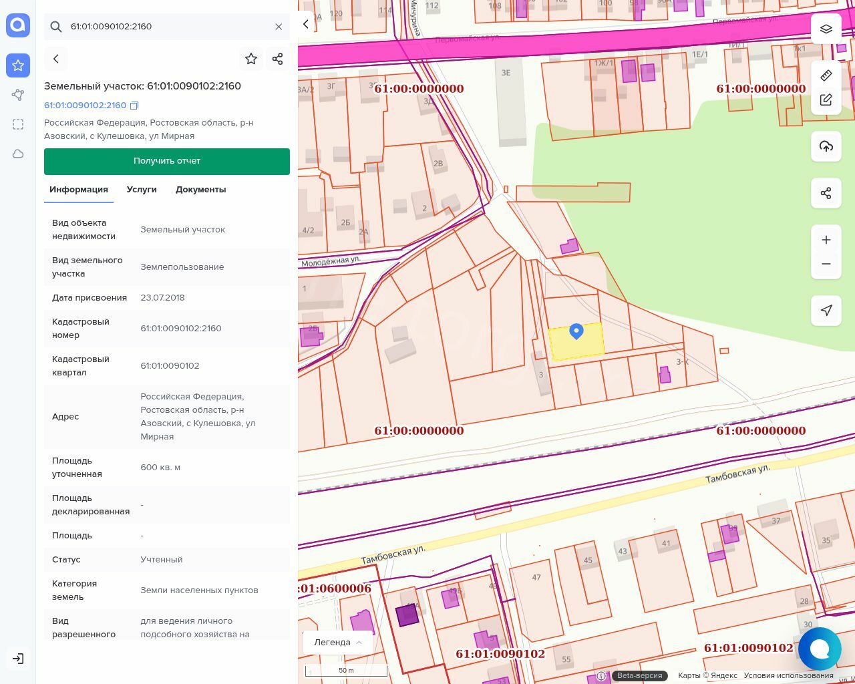Copy the cadastral number 61:01:0090102:2160
The height and width of the screenshot is (684, 855).
[x=134, y=106]
